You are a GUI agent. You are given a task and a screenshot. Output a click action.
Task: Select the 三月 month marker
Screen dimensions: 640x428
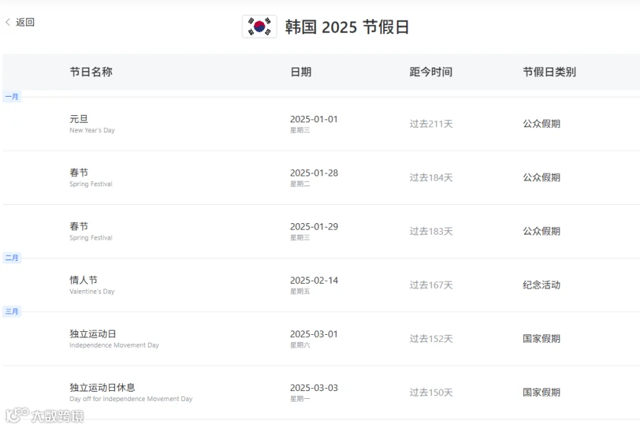[x=12, y=311]
